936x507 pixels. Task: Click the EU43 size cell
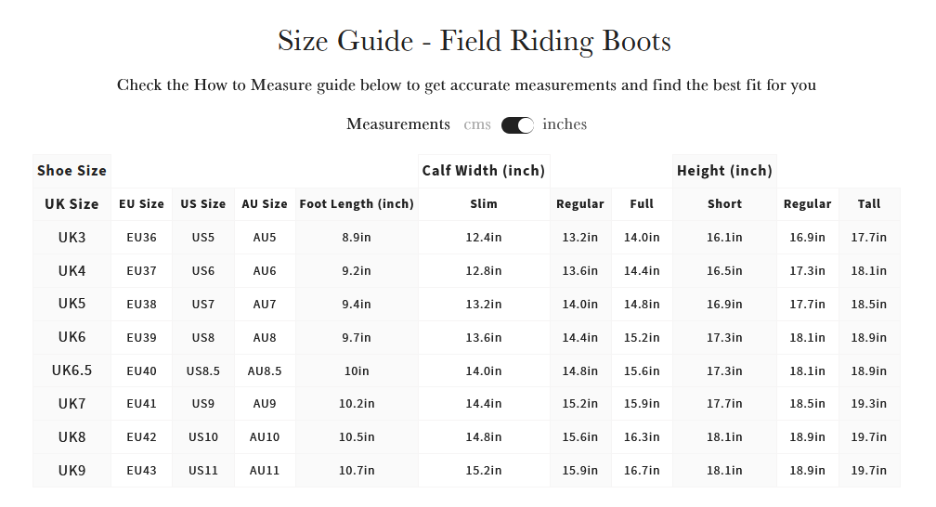(141, 471)
